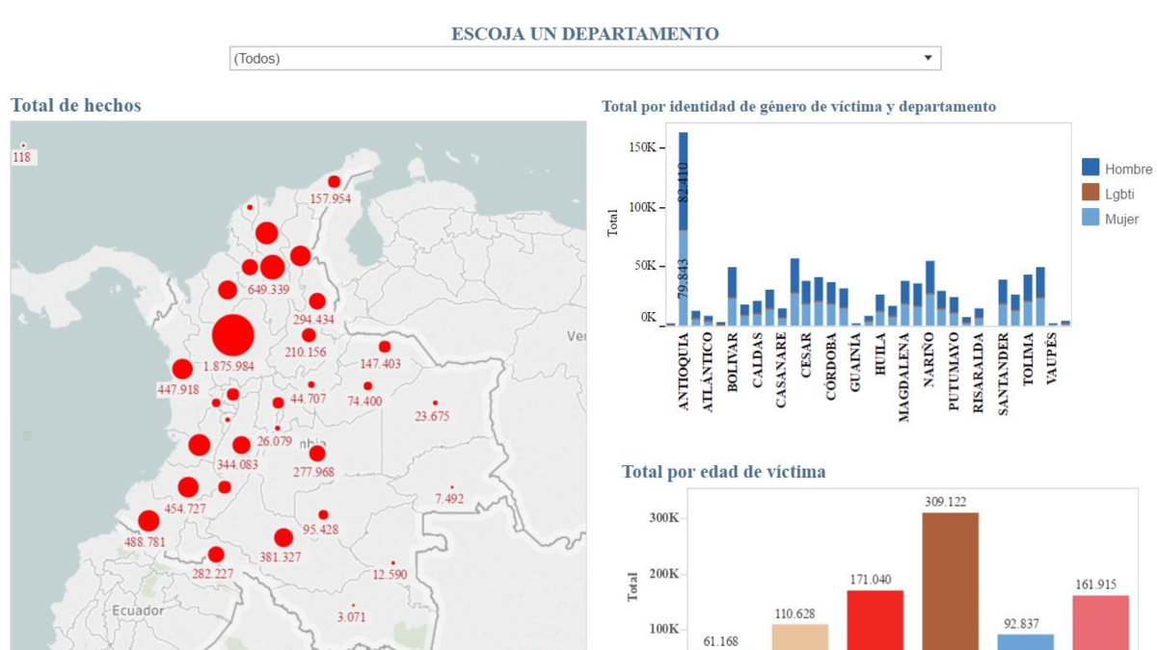Click the map bubble above 157.954
1157x650 pixels.
pyautogui.click(x=334, y=181)
